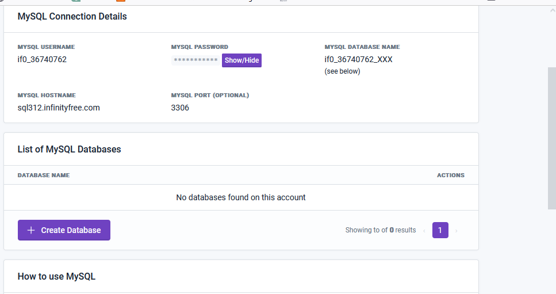Click the MySQL port value 3306
Screen dimensions: 556x294
180,108
